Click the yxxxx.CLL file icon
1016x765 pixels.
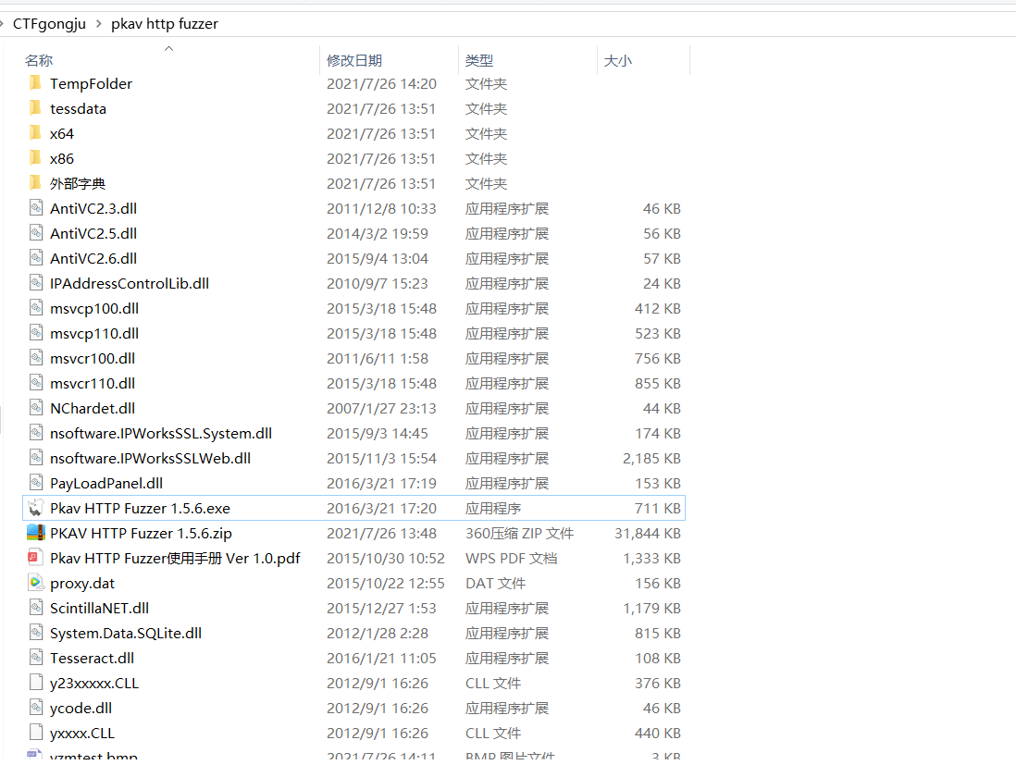point(36,732)
